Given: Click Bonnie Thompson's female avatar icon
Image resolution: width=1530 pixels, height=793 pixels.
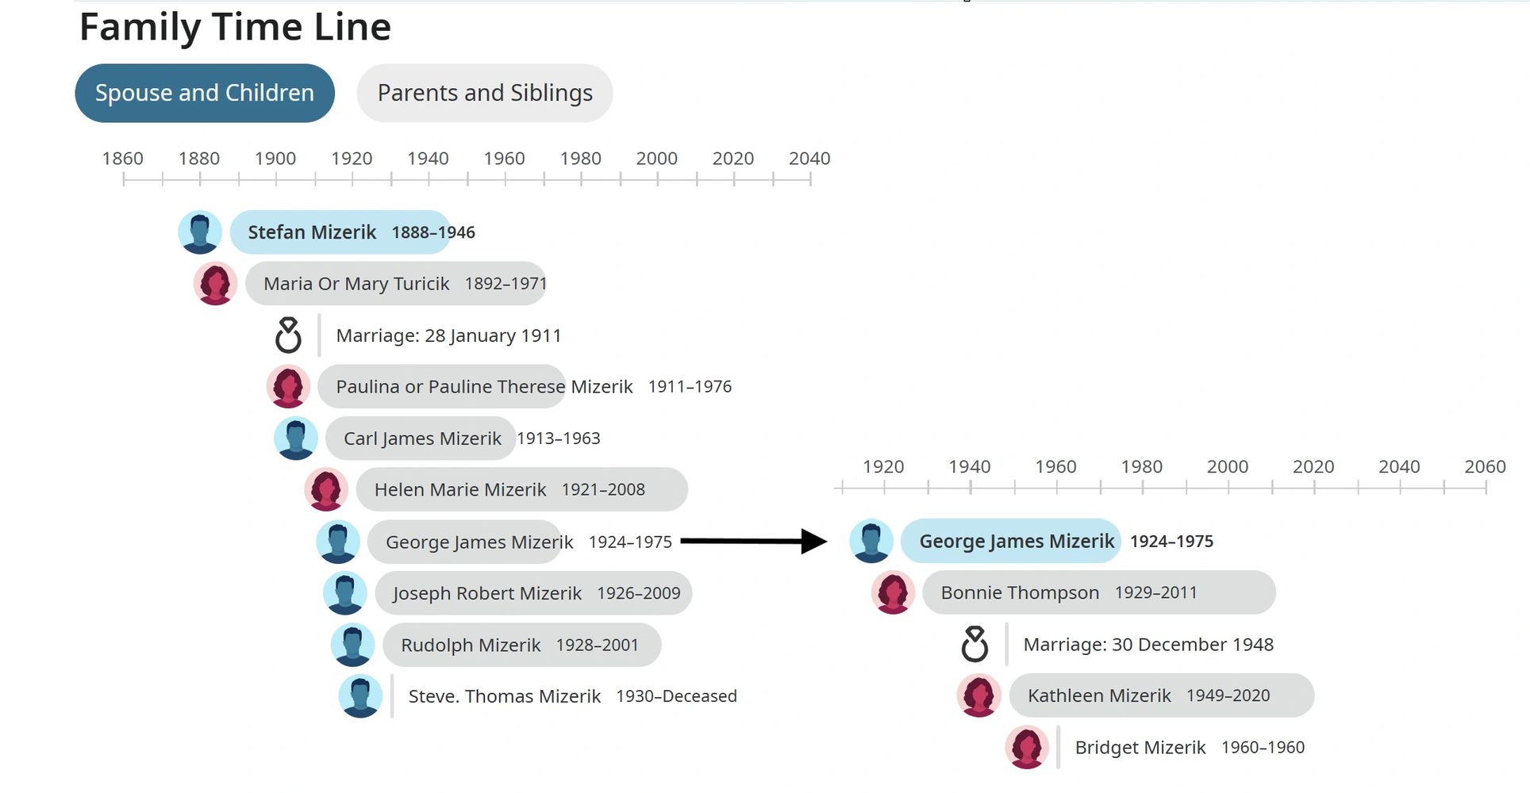Looking at the screenshot, I should coord(893,592).
